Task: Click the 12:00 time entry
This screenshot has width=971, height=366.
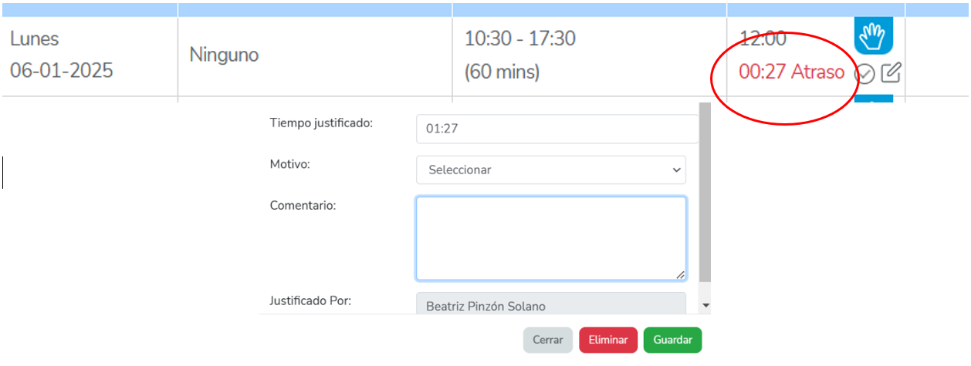Action: point(763,39)
